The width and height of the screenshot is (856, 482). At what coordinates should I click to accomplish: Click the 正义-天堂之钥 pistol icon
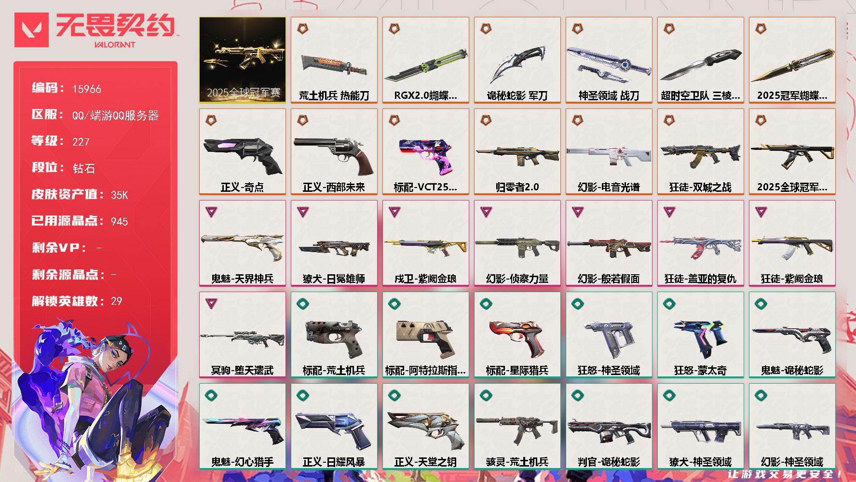tap(425, 428)
